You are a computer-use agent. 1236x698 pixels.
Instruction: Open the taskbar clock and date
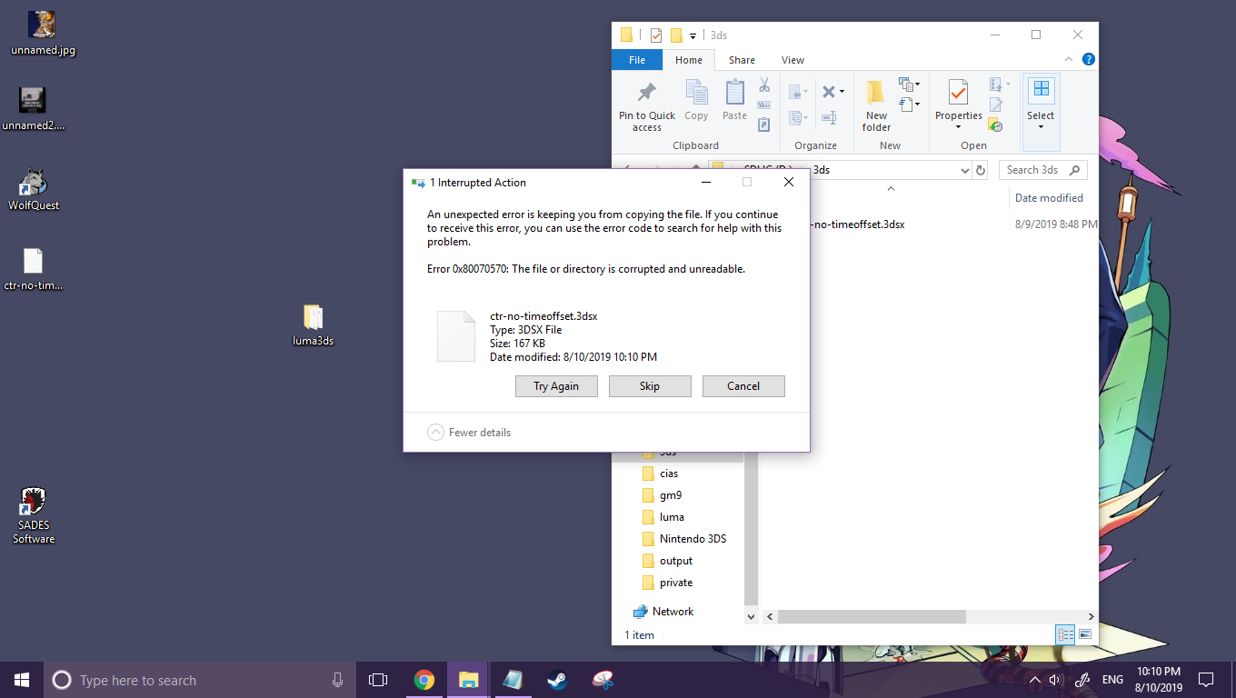coord(1159,680)
